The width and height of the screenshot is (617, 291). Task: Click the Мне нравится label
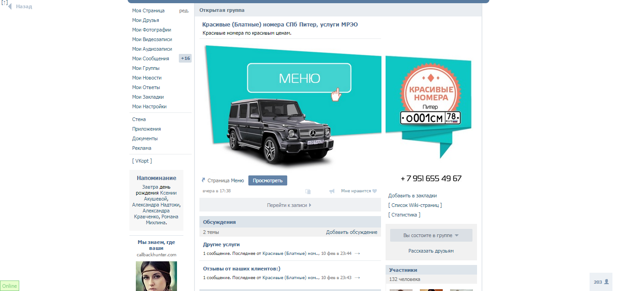click(356, 191)
